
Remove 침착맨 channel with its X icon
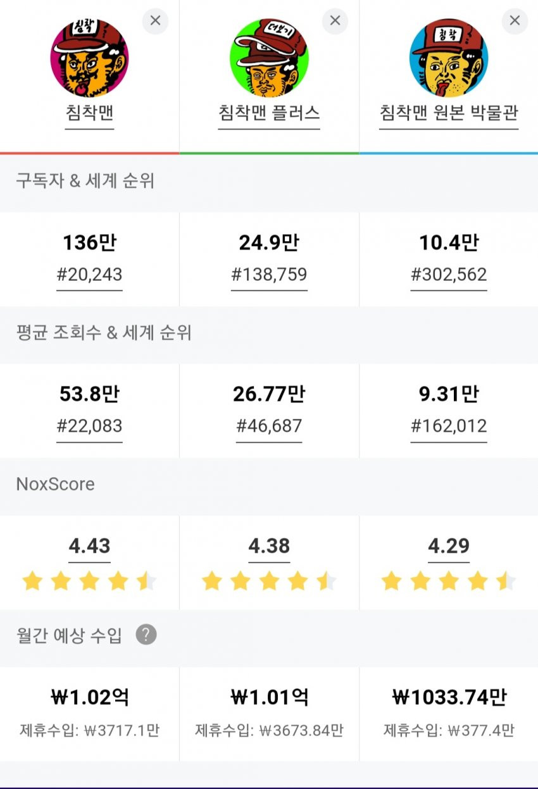(155, 21)
